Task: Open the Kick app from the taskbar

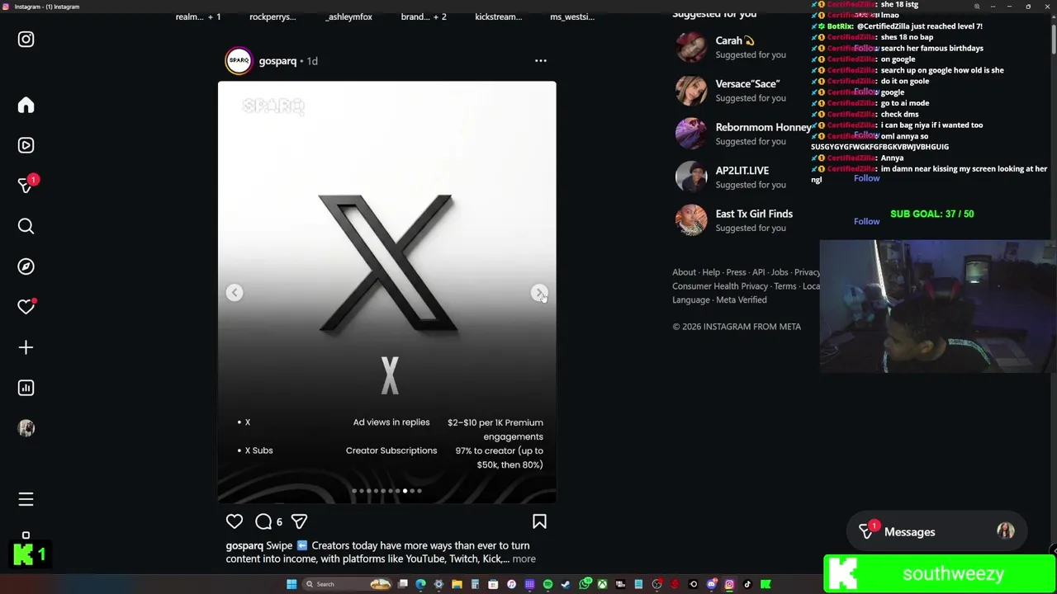Action: point(765,584)
